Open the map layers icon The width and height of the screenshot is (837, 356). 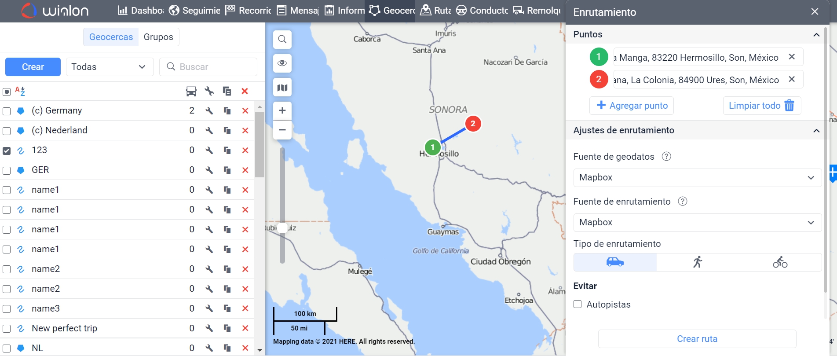[x=282, y=88]
